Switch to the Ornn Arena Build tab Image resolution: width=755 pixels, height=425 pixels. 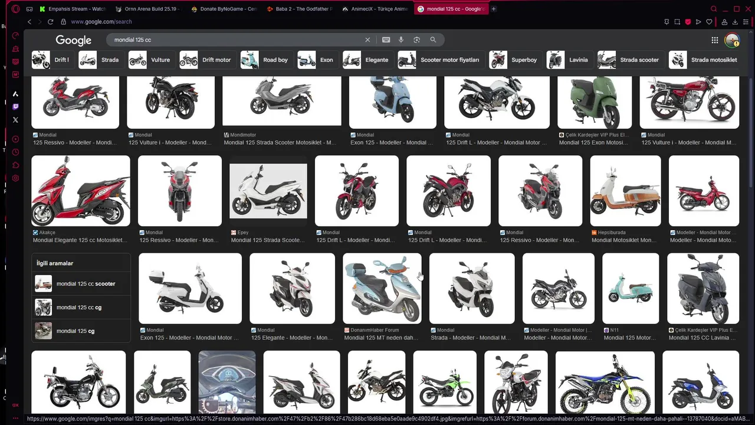(147, 9)
